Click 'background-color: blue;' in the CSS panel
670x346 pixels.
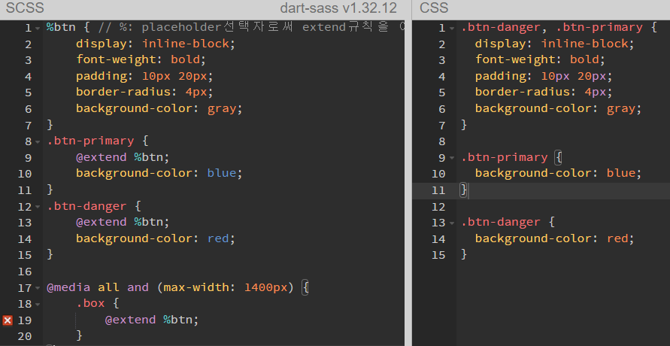pyautogui.click(x=559, y=173)
